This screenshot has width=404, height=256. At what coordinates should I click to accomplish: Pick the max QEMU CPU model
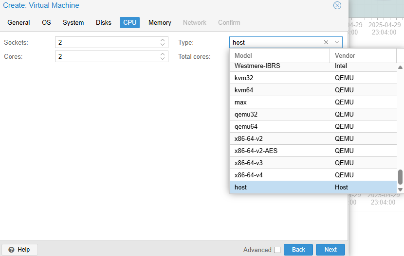[240, 102]
